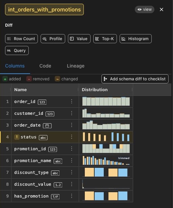Image resolution: width=173 pixels, height=208 pixels.
Task: Click the Distribution column header
Action: pyautogui.click(x=106, y=90)
